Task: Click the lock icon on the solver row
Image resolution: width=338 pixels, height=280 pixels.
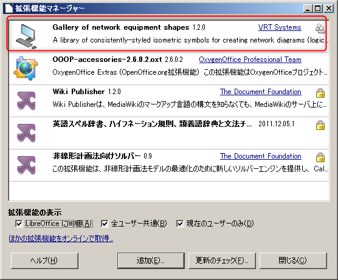Action: (320, 157)
